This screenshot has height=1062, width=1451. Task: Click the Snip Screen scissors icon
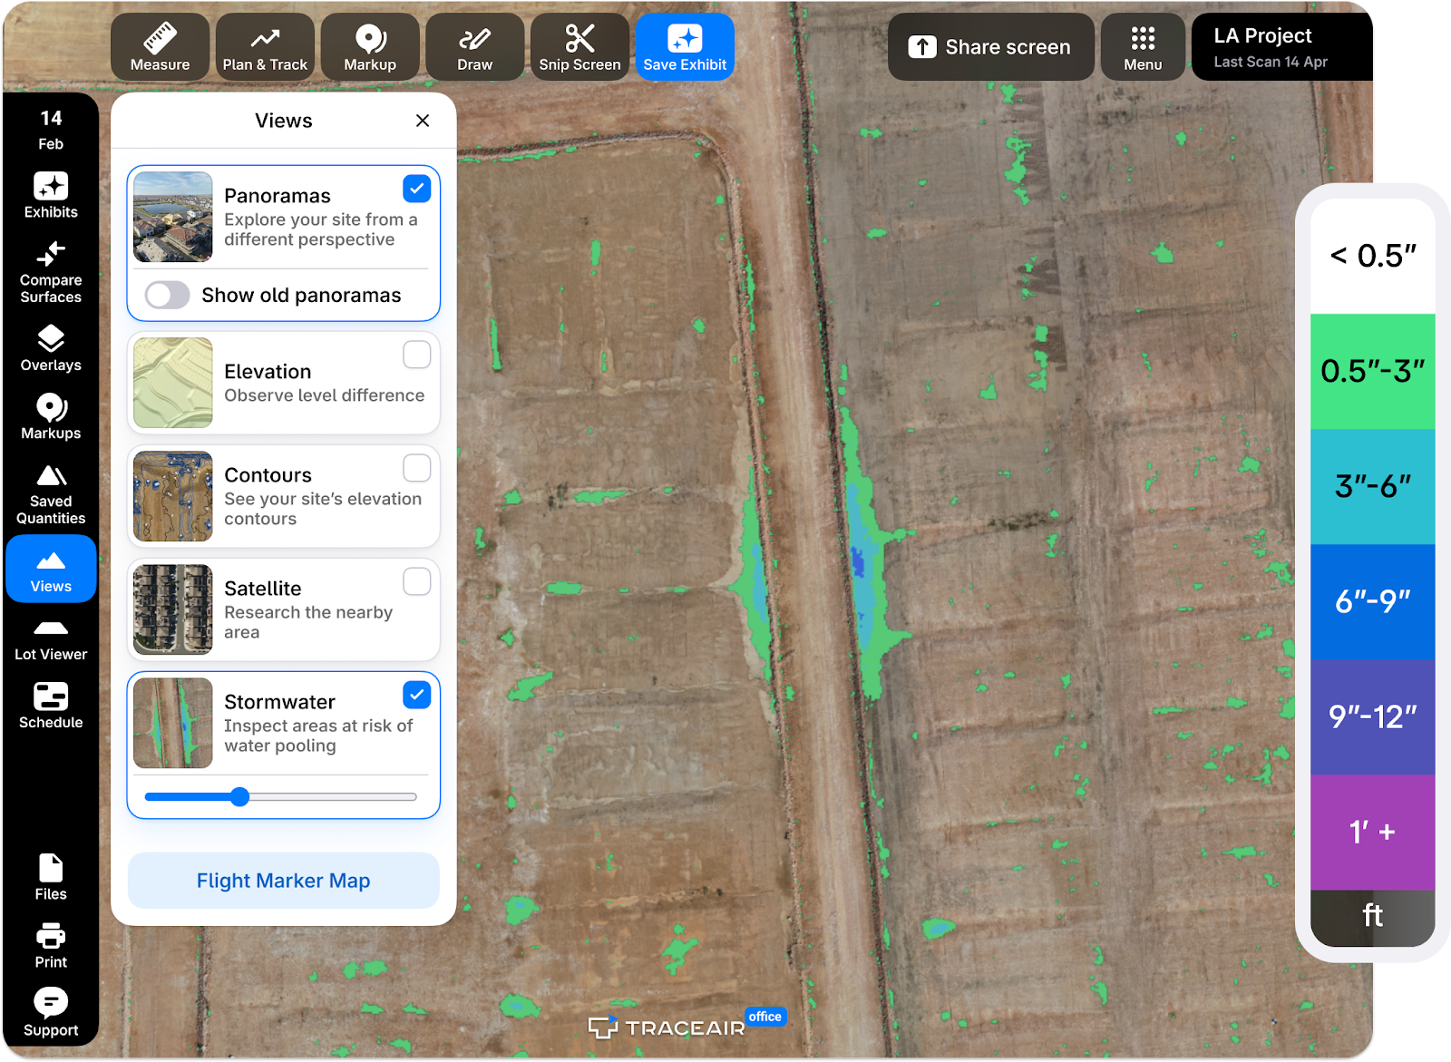579,39
